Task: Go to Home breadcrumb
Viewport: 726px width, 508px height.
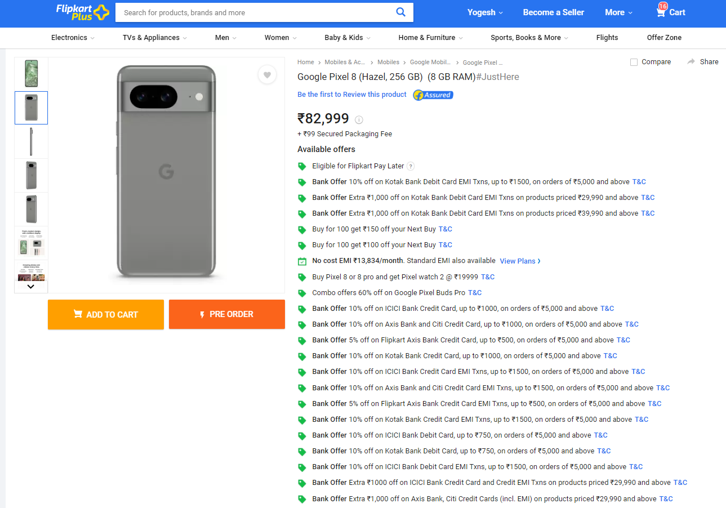Action: pyautogui.click(x=306, y=63)
